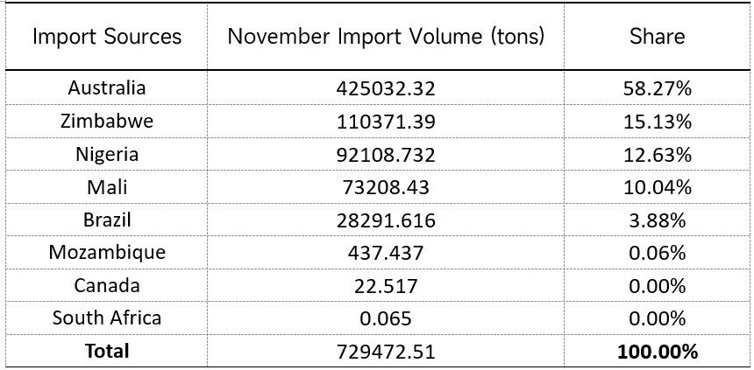Viewport: 754px width, 370px height.
Task: Select the Australia row label
Action: (x=107, y=88)
